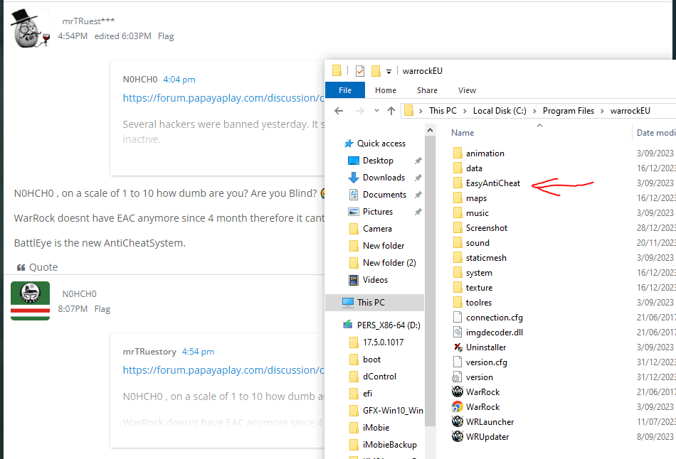The height and width of the screenshot is (459, 676).
Task: Expand the This PC breadcrumb chevron
Action: click(465, 111)
